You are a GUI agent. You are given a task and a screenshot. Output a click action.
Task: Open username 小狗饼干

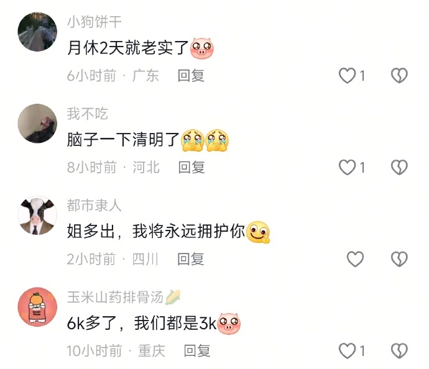click(x=95, y=22)
